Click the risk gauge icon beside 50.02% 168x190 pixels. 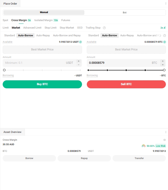(x=144, y=146)
